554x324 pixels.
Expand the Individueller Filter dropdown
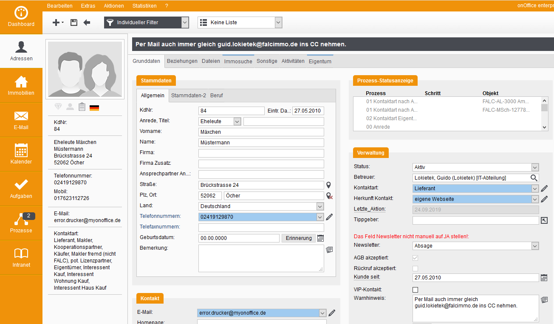pyautogui.click(x=185, y=23)
